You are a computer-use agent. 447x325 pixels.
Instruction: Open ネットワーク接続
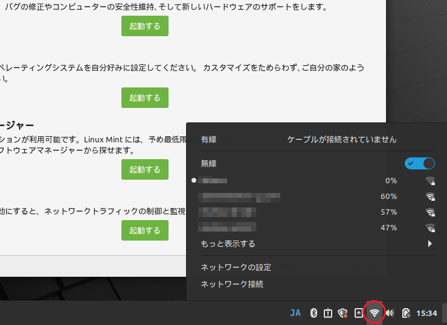232,284
